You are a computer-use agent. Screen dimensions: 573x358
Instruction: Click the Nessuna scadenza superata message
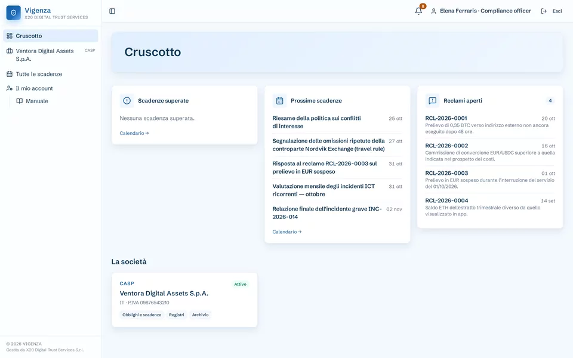point(157,118)
